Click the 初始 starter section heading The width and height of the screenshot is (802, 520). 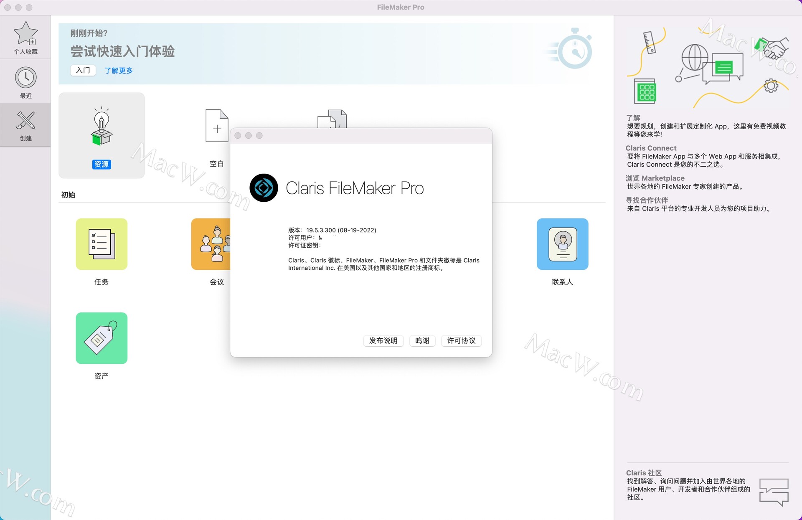pyautogui.click(x=68, y=195)
